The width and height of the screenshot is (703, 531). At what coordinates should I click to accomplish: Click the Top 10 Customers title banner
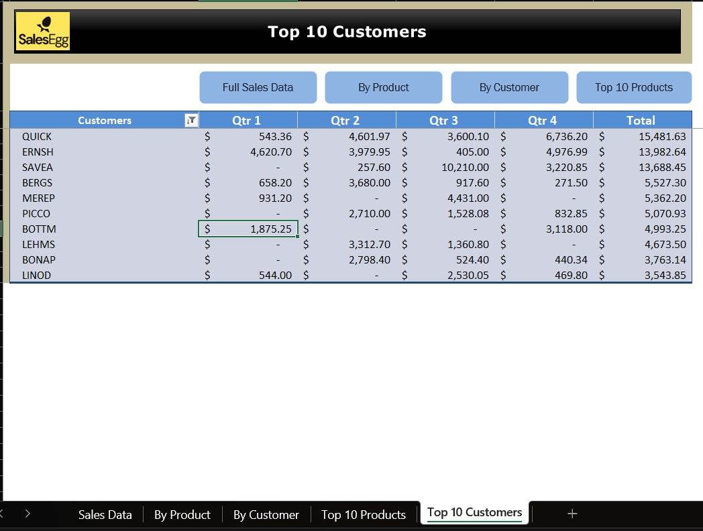(x=347, y=32)
